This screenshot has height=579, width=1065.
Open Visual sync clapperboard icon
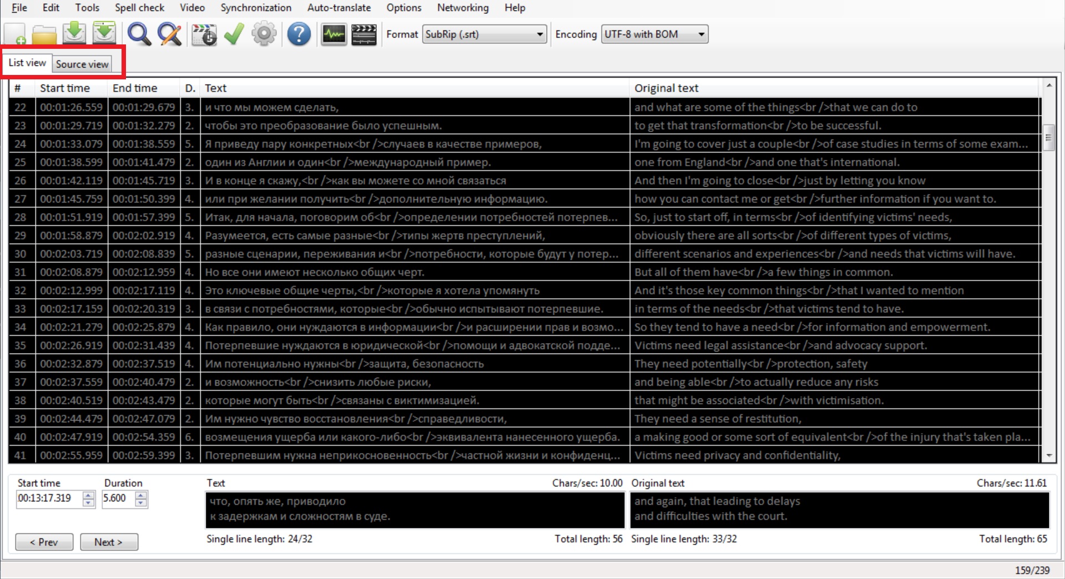pos(204,34)
